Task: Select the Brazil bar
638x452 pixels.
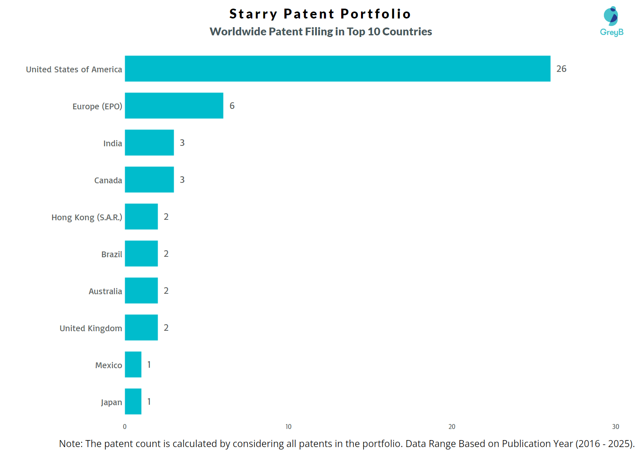Action: (141, 254)
